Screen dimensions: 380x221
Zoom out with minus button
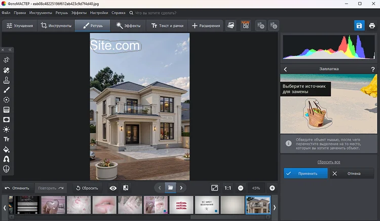coord(240,188)
